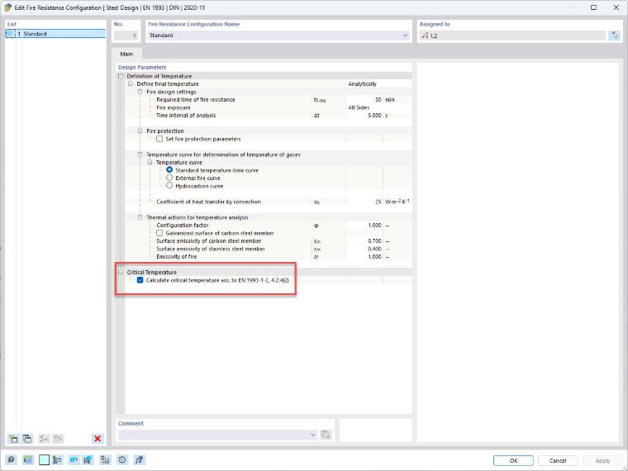Select Standard temperature-time curve option

[169, 170]
